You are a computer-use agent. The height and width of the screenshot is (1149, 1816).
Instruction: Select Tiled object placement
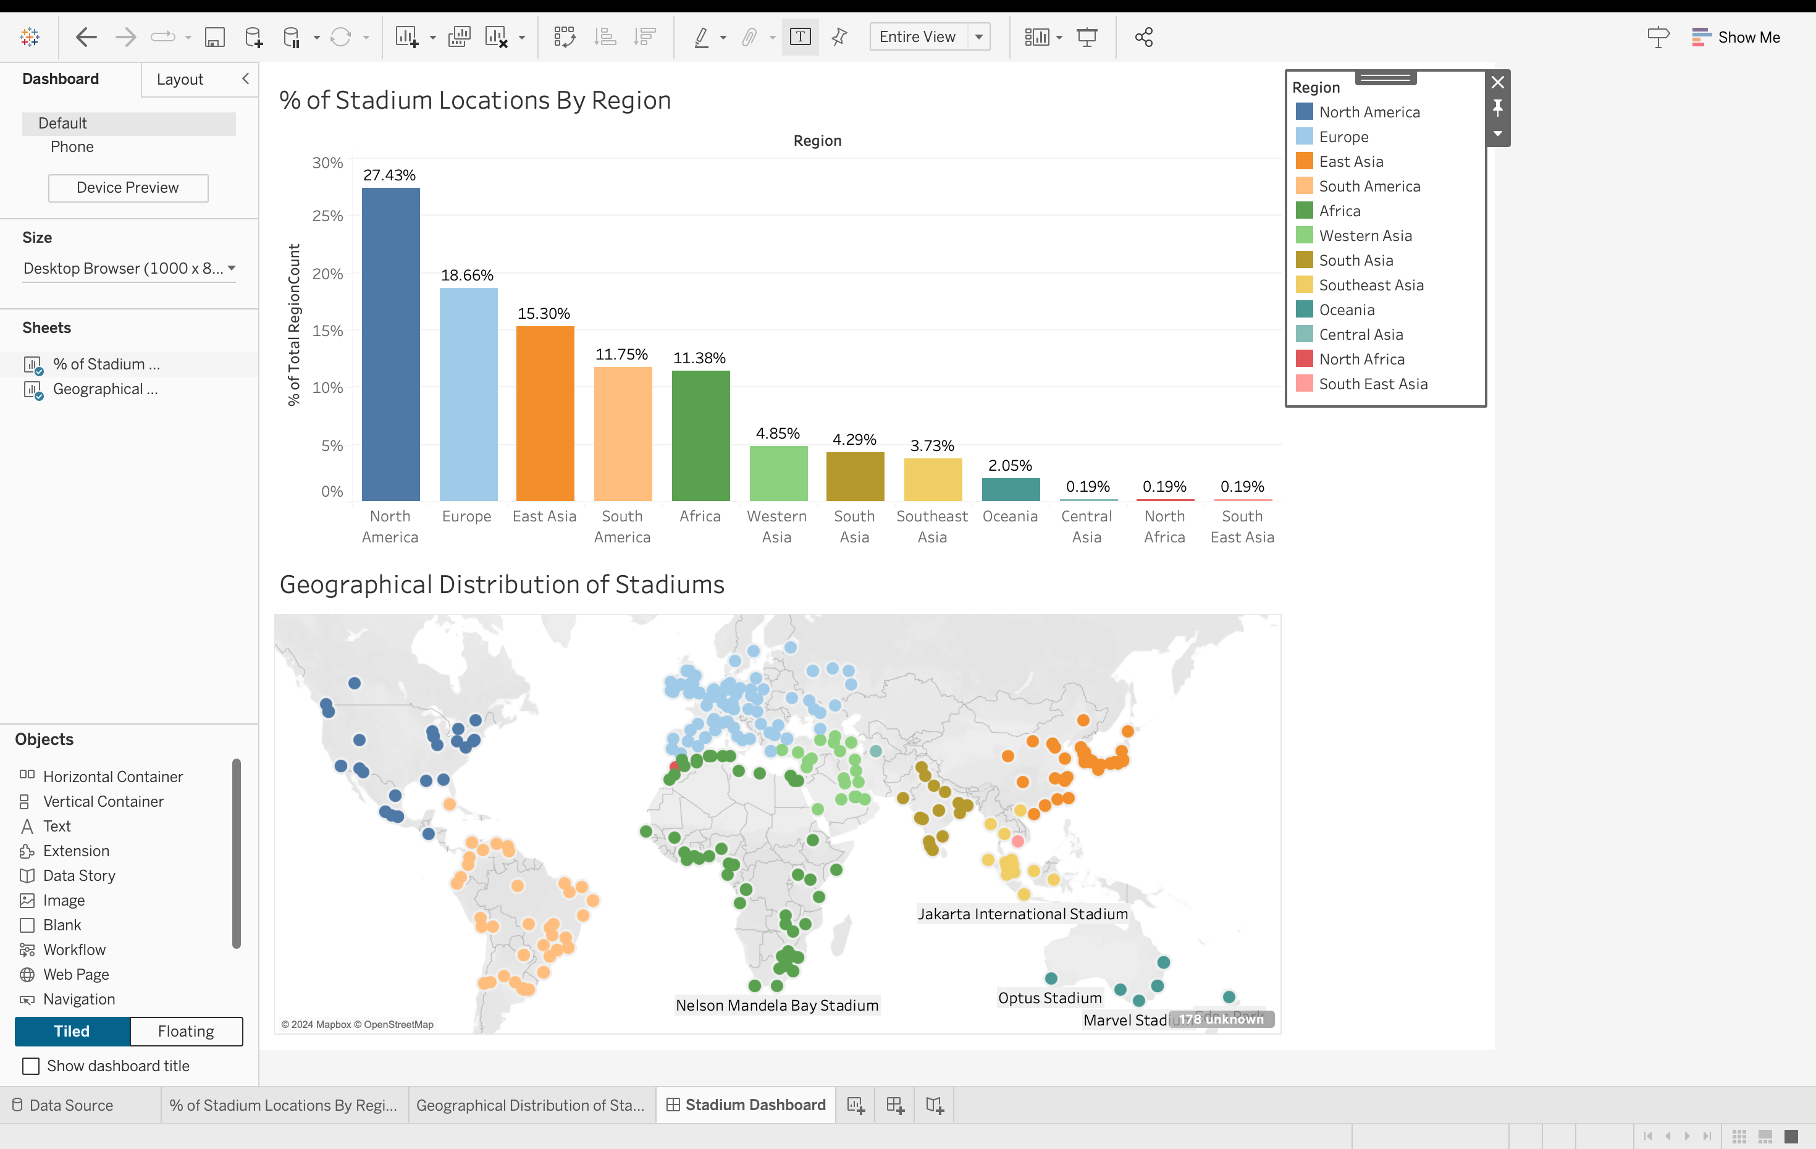pos(72,1031)
